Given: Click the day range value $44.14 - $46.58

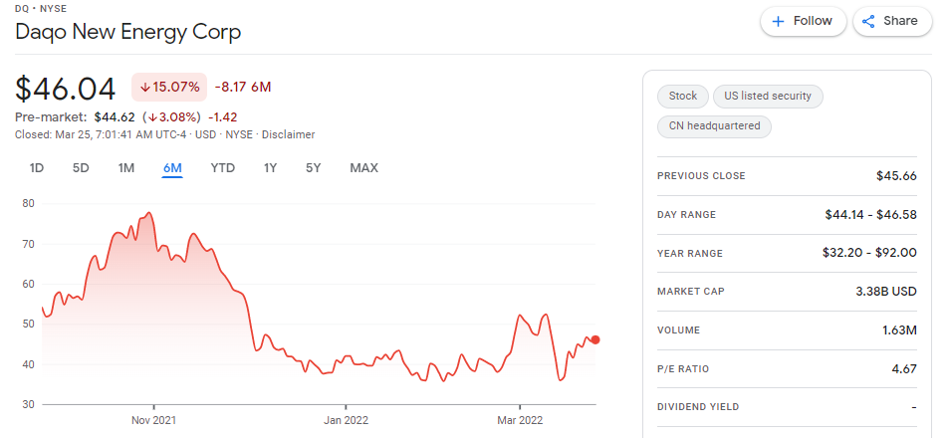Looking at the screenshot, I should 870,214.
